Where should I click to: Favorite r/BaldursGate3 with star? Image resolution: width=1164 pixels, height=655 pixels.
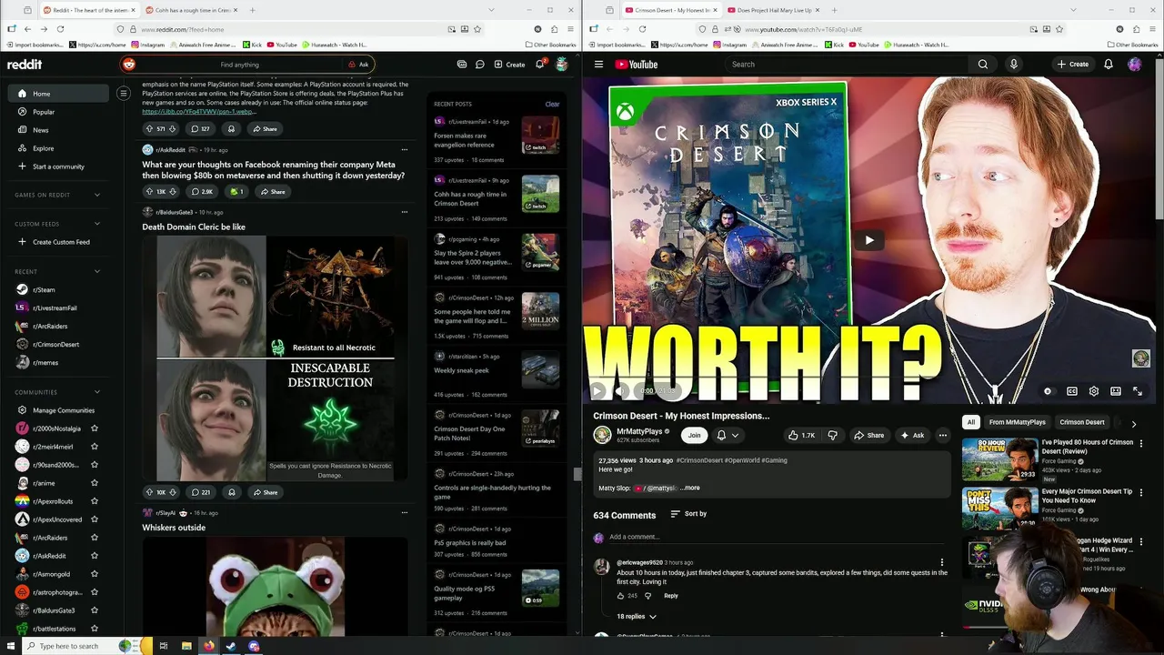point(95,610)
